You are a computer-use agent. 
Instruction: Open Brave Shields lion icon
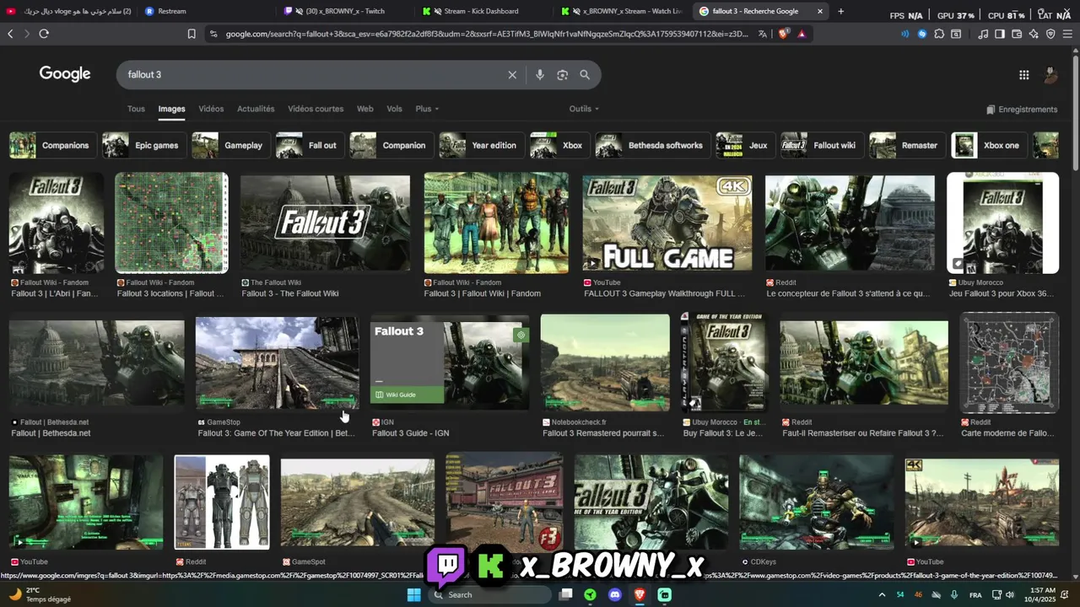(783, 34)
